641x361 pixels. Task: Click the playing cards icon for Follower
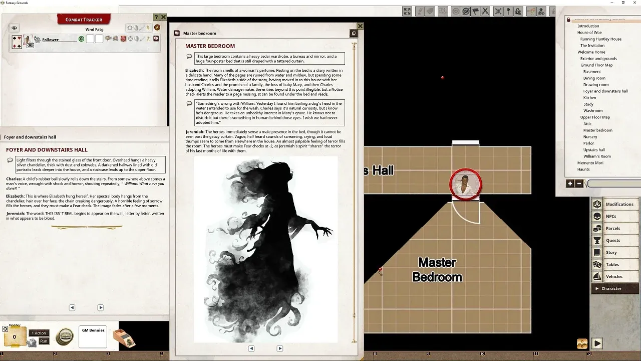pyautogui.click(x=17, y=42)
